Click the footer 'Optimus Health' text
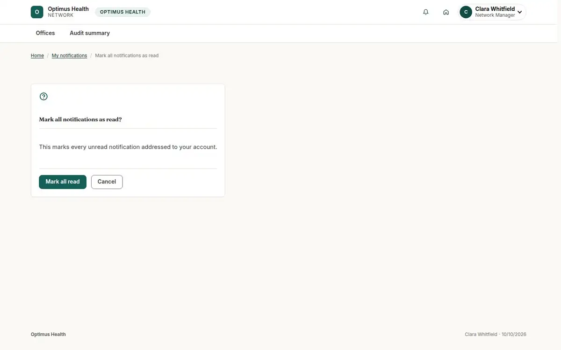561x350 pixels. coord(48,335)
